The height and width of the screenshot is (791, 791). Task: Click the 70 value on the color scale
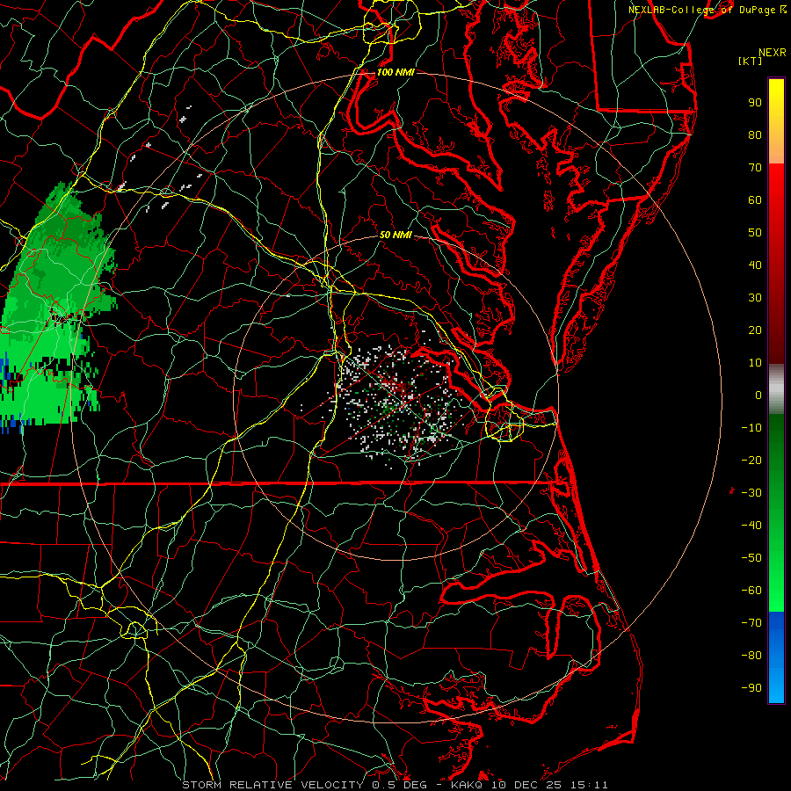[x=755, y=168]
